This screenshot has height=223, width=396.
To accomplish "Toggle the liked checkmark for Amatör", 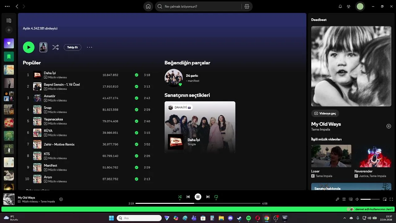I will point(136,98).
